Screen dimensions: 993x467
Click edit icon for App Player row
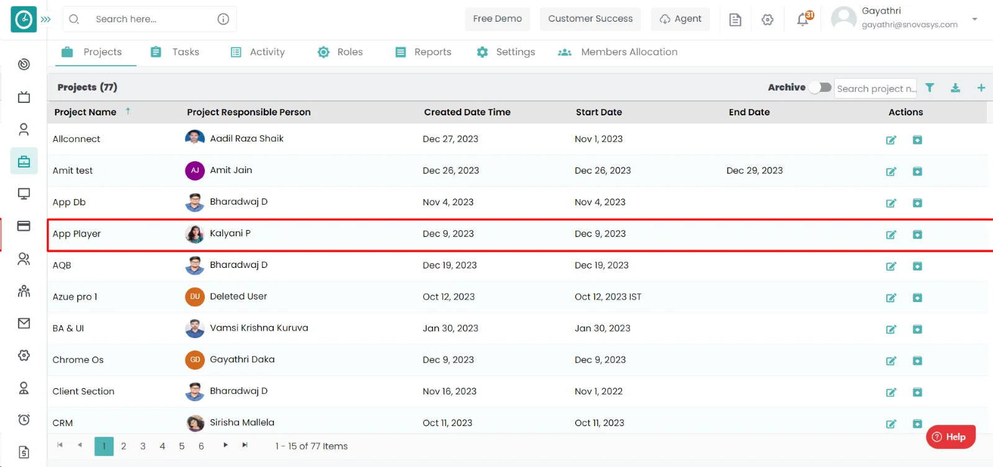coord(891,235)
